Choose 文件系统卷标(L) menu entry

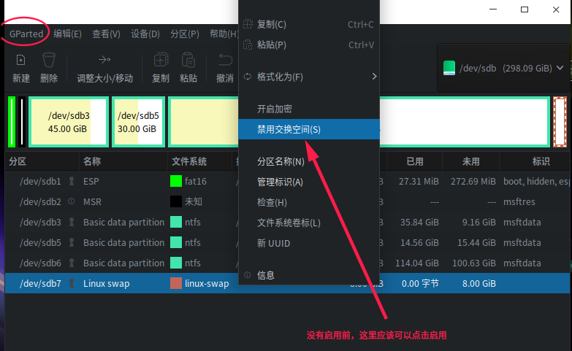pyautogui.click(x=309, y=223)
